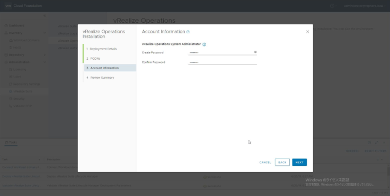Click the Security shield icon
The width and height of the screenshot is (390, 196).
[x=11, y=99]
